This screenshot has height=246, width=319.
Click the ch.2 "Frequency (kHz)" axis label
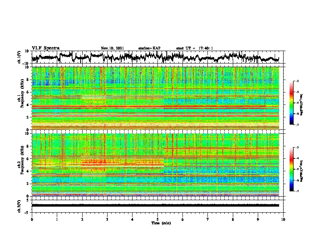(22, 160)
